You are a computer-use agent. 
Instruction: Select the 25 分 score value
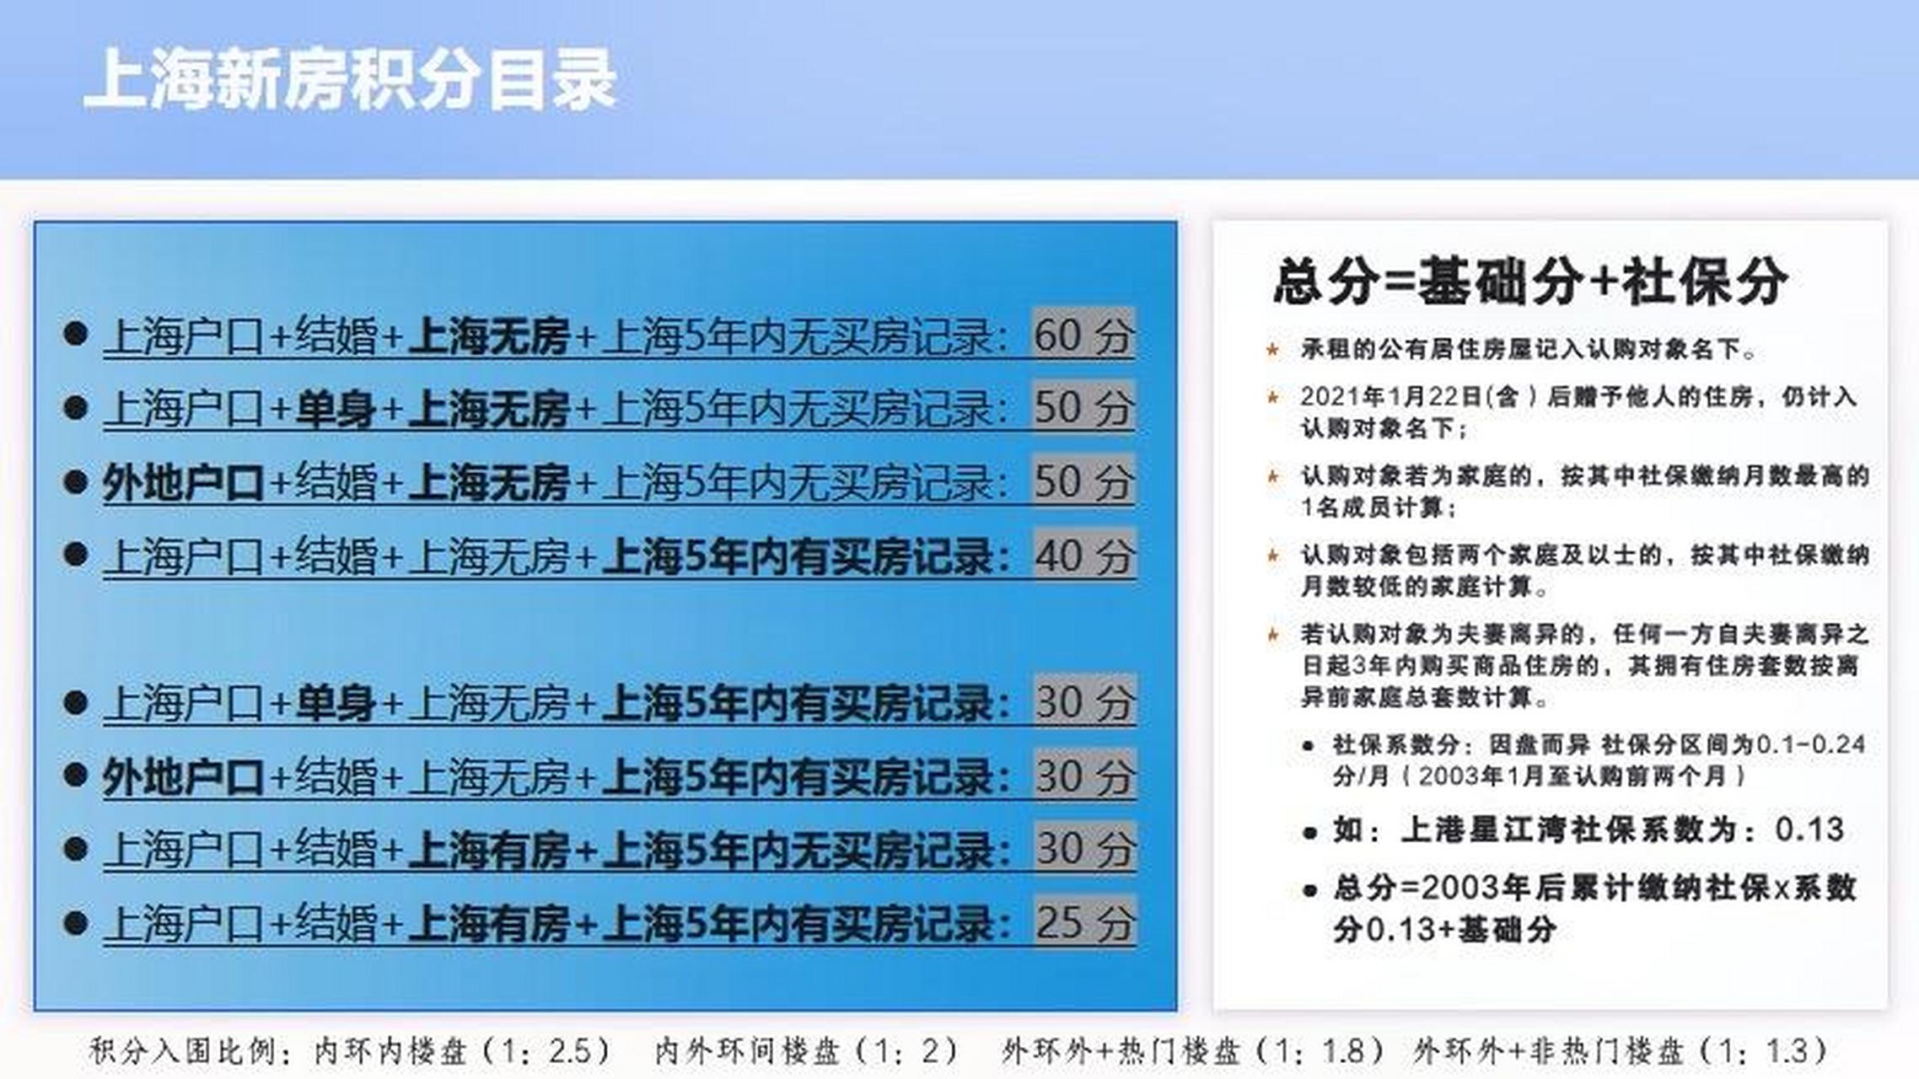coord(1084,922)
